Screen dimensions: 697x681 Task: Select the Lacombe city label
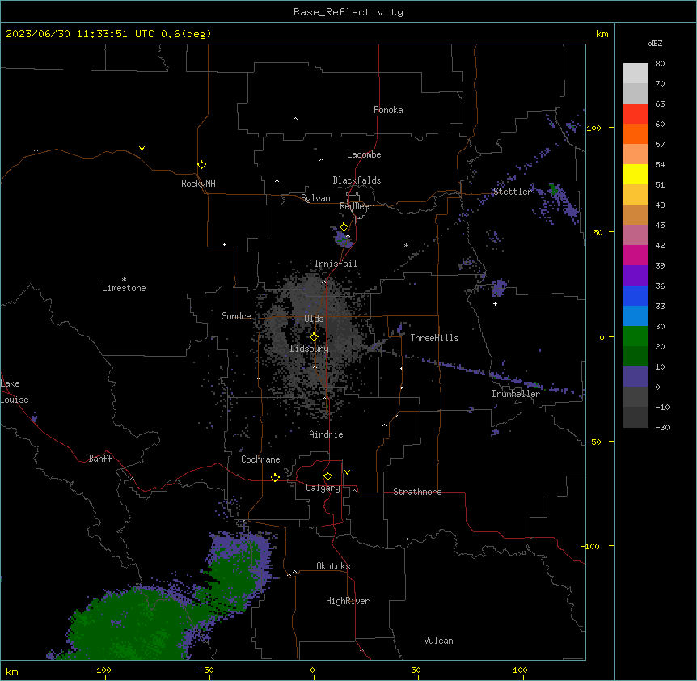click(364, 154)
